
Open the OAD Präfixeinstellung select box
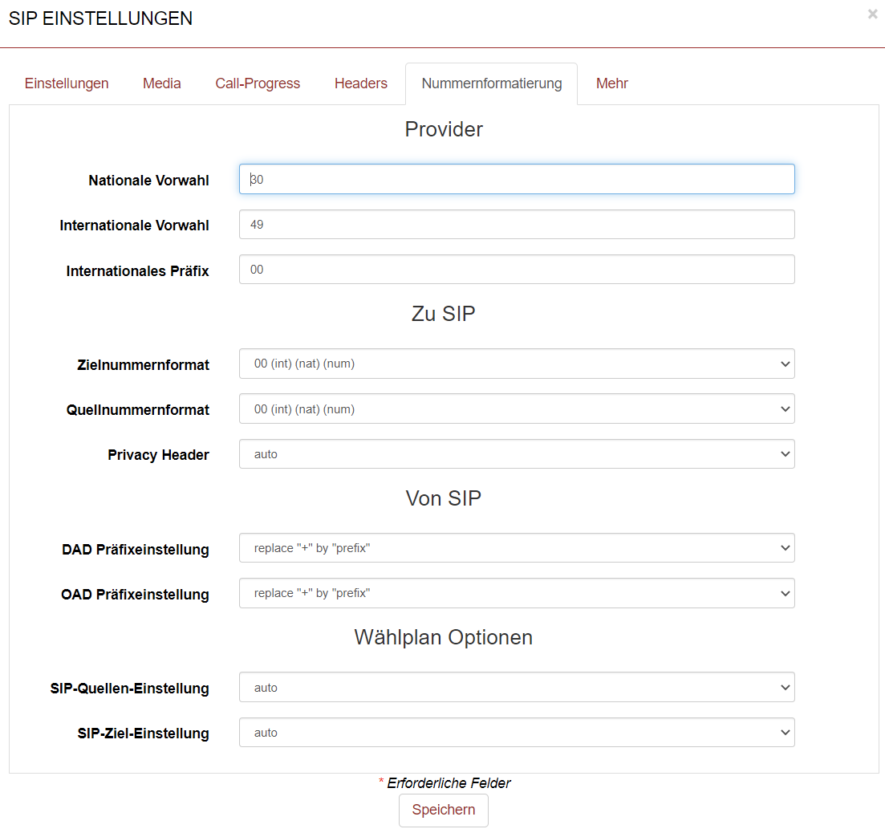pyautogui.click(x=517, y=593)
